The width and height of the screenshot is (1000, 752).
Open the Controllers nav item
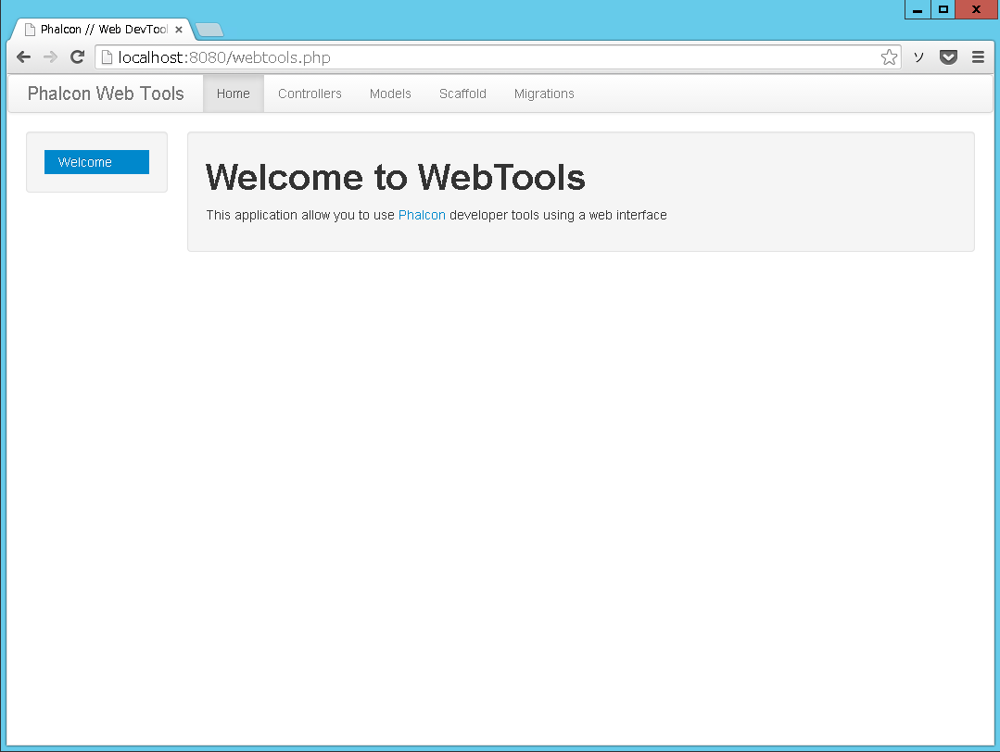pyautogui.click(x=310, y=94)
